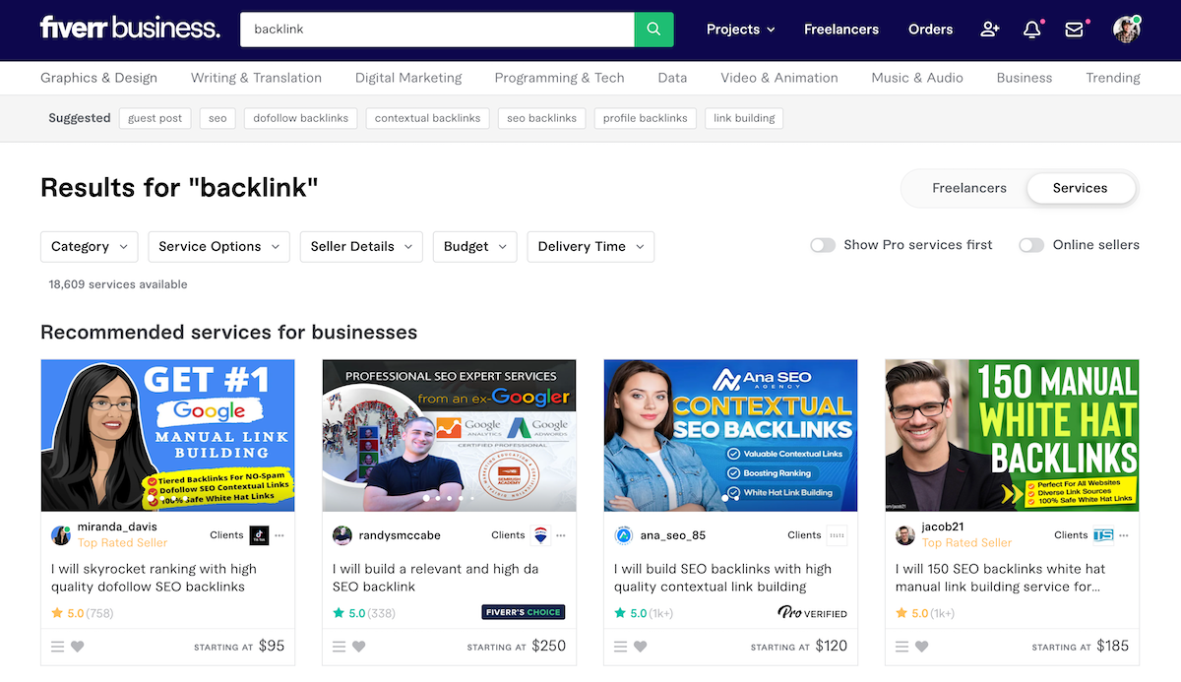Switch to the Freelancers view
The image size is (1181, 682).
pyautogui.click(x=969, y=188)
